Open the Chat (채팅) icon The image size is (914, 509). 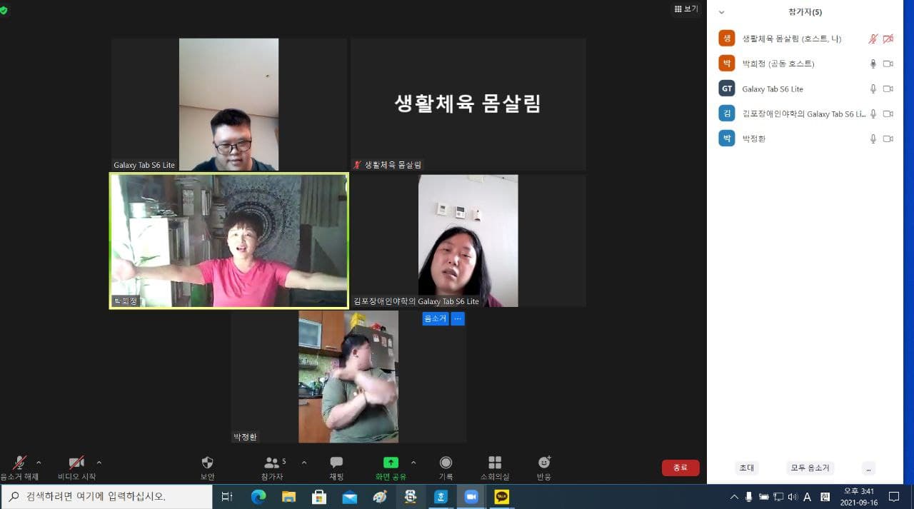(x=336, y=463)
